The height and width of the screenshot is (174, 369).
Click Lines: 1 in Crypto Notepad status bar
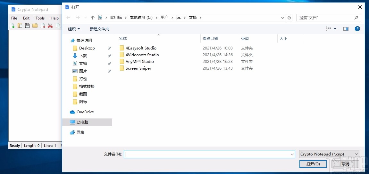[x=50, y=145]
